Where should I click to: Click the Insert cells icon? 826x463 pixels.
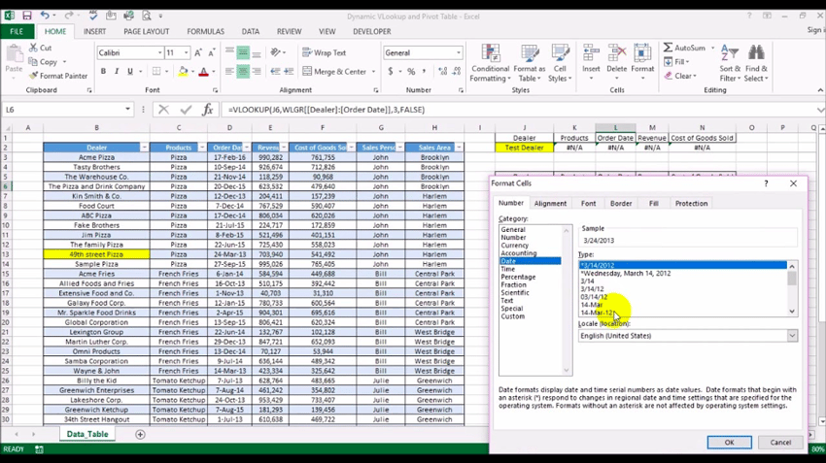pos(591,53)
